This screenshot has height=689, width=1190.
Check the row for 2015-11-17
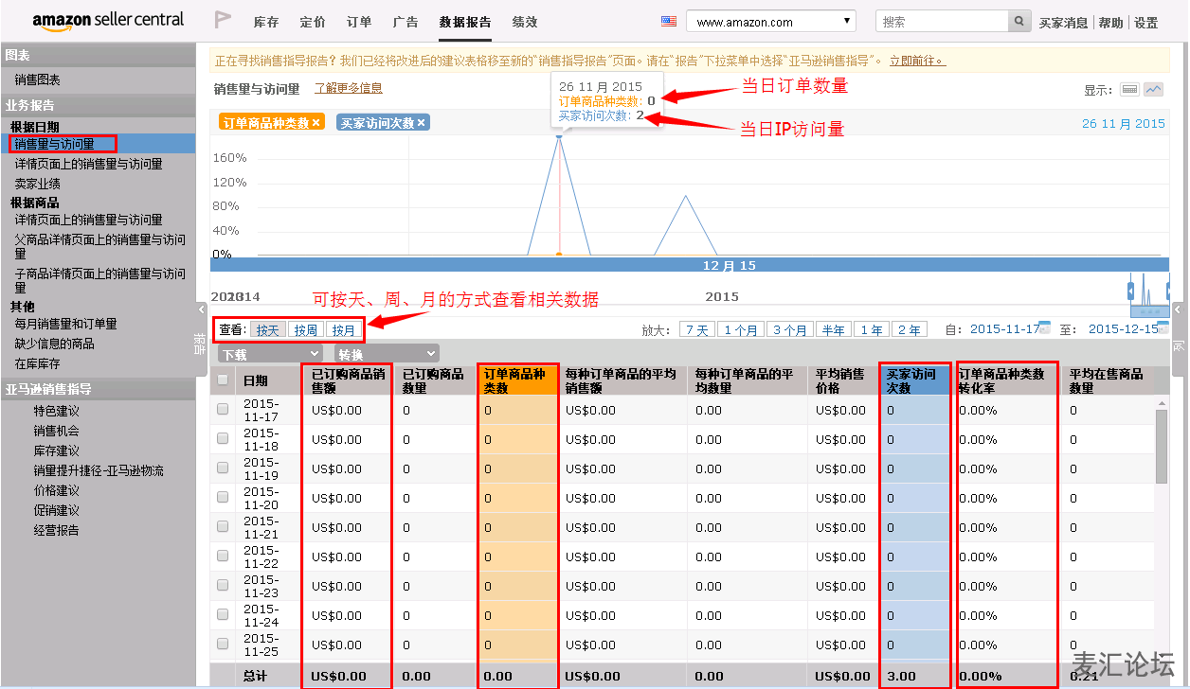point(223,409)
